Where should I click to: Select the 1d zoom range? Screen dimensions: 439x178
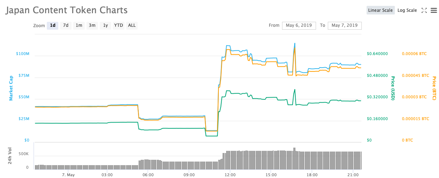(53, 25)
